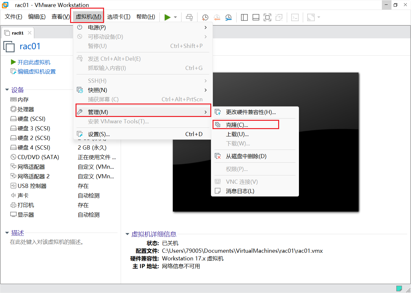Select 声卡 device row
This screenshot has width=411, height=293.
63,196
